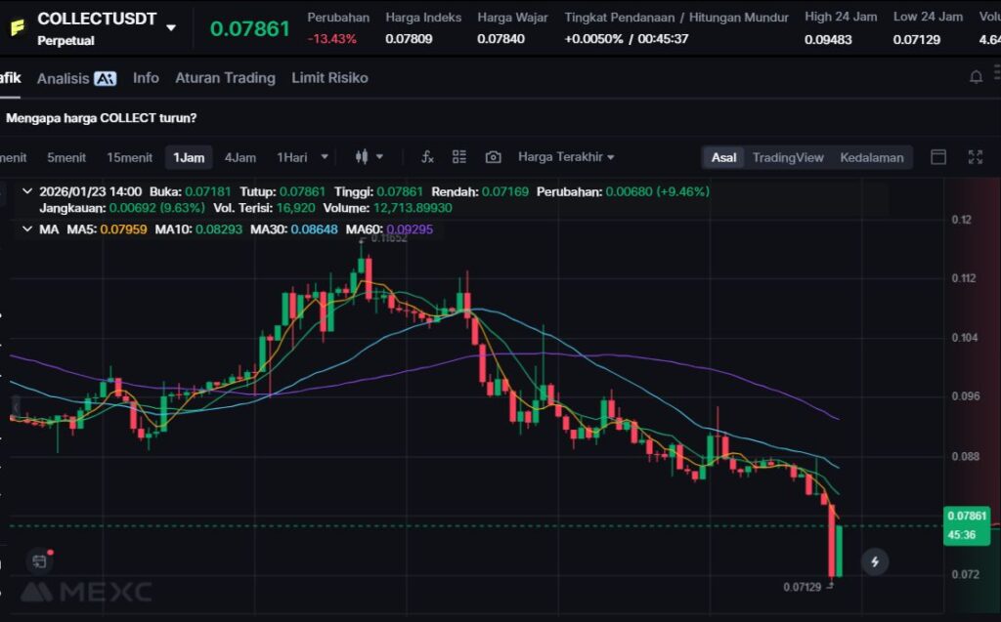Open the candlestick chart style dropdown

pyautogui.click(x=369, y=157)
